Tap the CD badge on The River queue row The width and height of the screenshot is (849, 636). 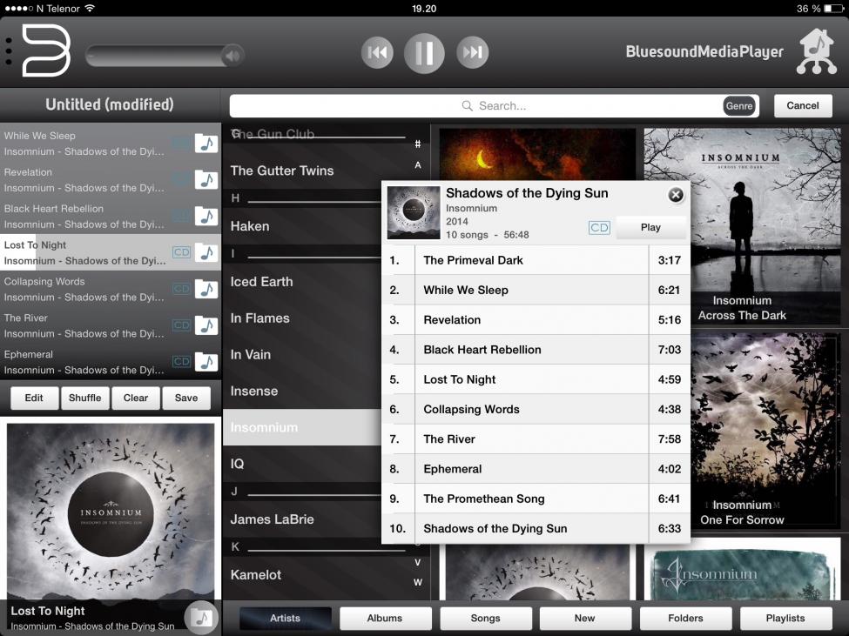(181, 325)
